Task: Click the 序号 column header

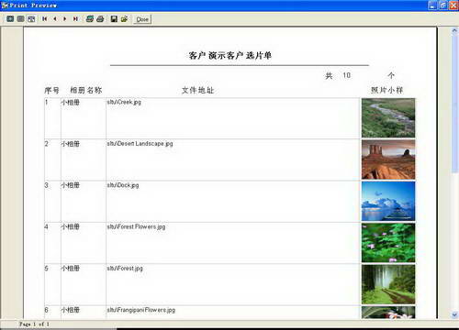Action: pos(51,90)
